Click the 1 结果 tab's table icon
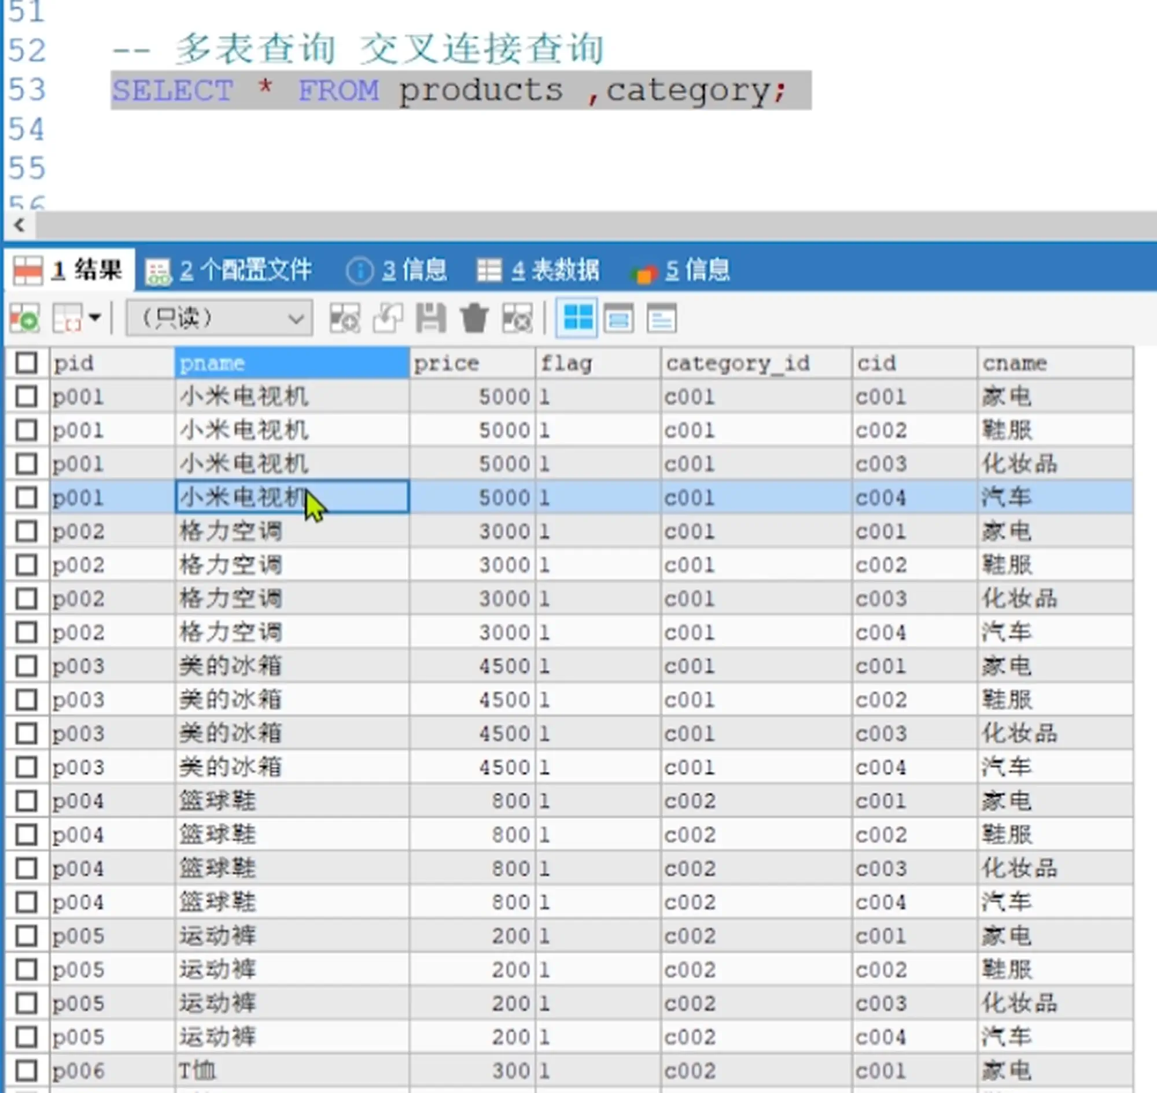 click(27, 271)
